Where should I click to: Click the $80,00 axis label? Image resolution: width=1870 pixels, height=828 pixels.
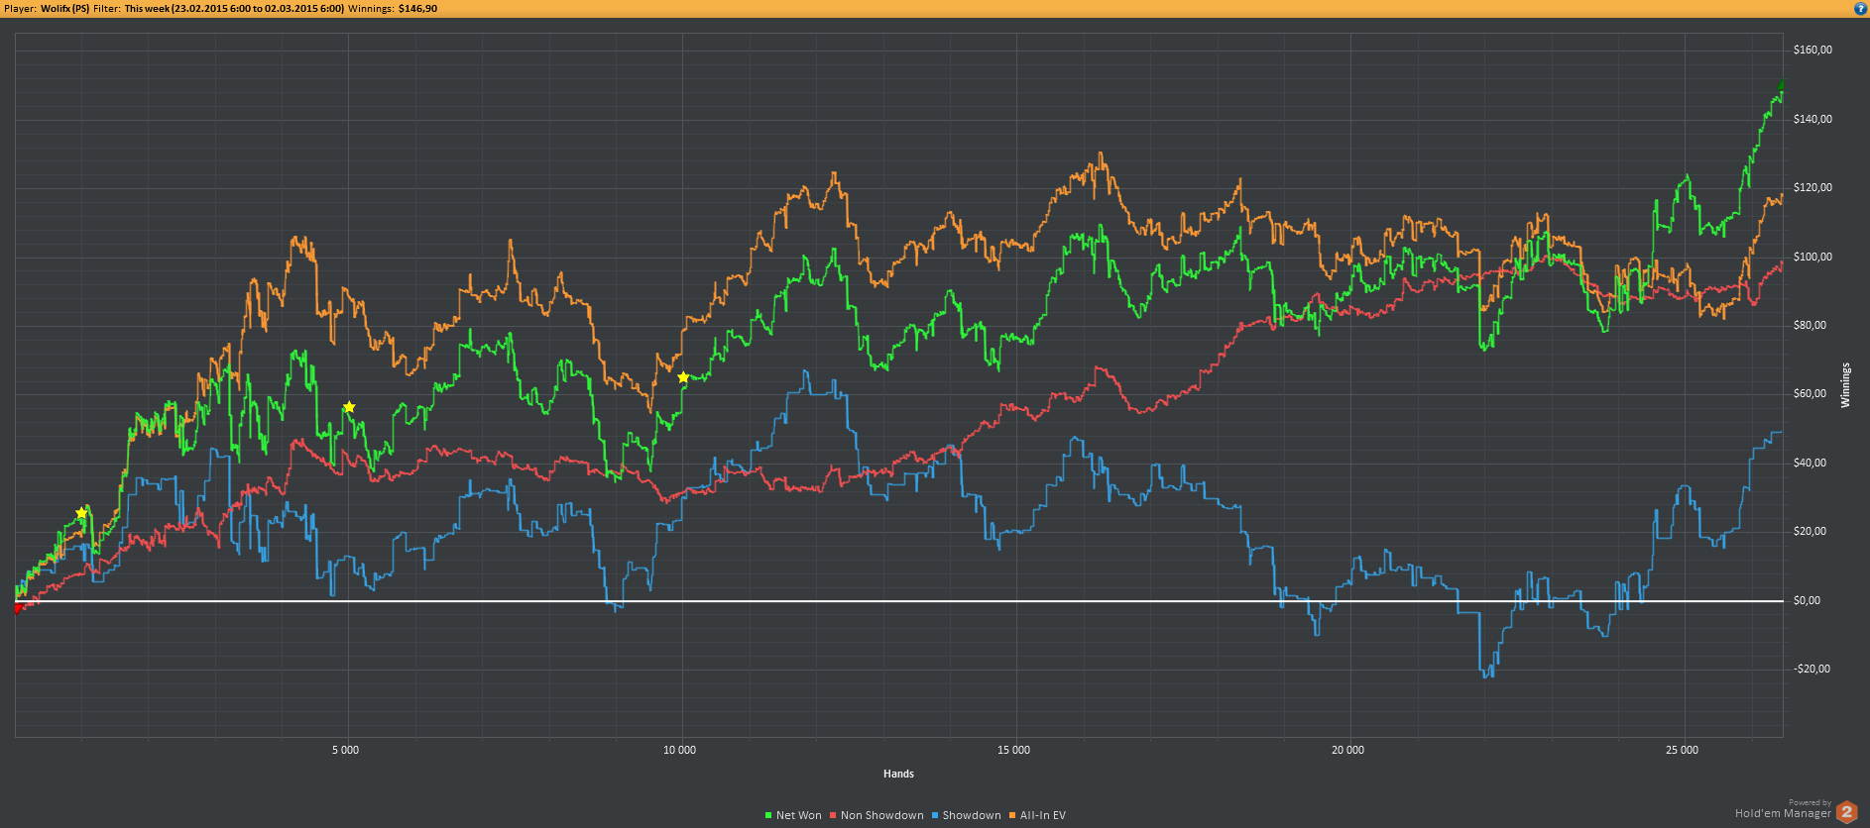1810,325
